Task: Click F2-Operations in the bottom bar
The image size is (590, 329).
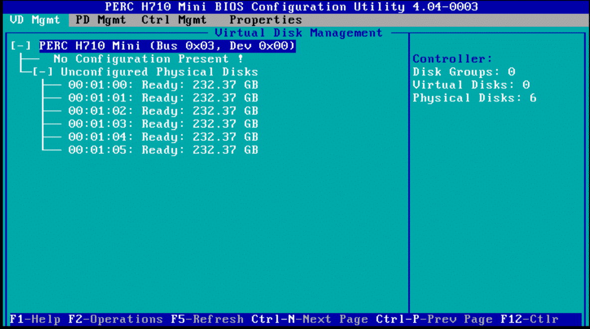Action: click(115, 319)
